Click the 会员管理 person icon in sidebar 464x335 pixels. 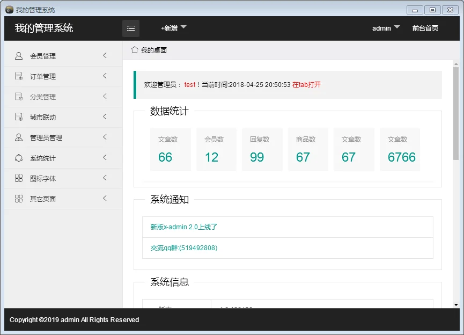19,56
